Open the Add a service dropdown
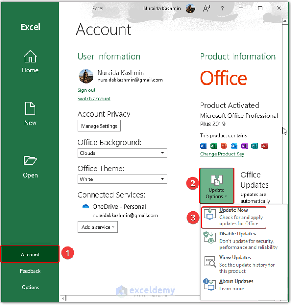 click(x=98, y=227)
